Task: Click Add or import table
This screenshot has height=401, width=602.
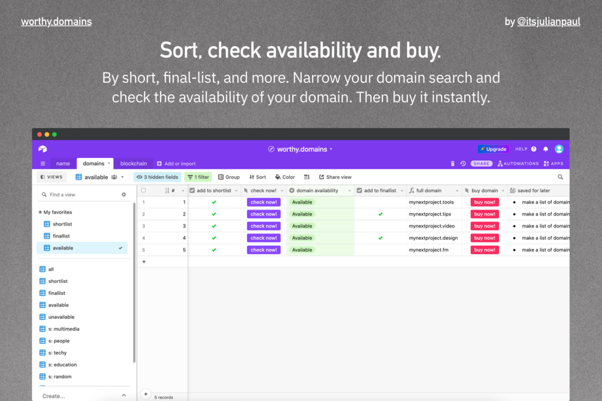Action: point(176,163)
